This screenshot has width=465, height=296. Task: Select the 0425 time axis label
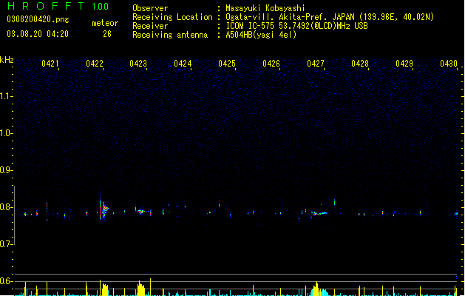point(227,64)
